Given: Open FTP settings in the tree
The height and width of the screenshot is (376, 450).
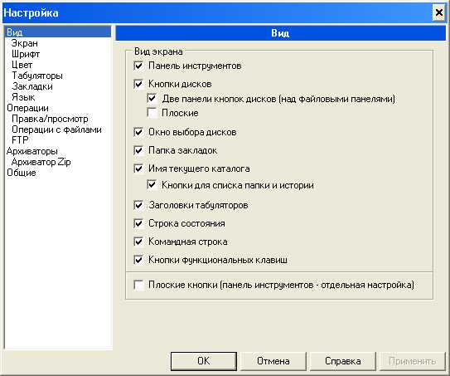Looking at the screenshot, I should click(20, 140).
